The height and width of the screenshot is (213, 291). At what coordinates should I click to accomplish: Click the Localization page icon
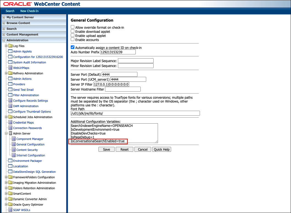tap(10, 166)
